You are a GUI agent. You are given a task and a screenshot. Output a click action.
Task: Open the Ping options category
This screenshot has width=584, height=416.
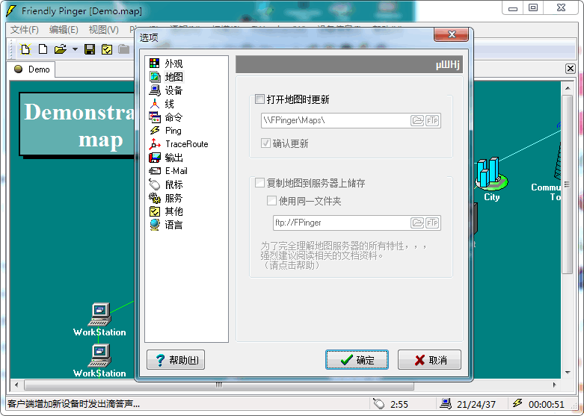pyautogui.click(x=165, y=131)
